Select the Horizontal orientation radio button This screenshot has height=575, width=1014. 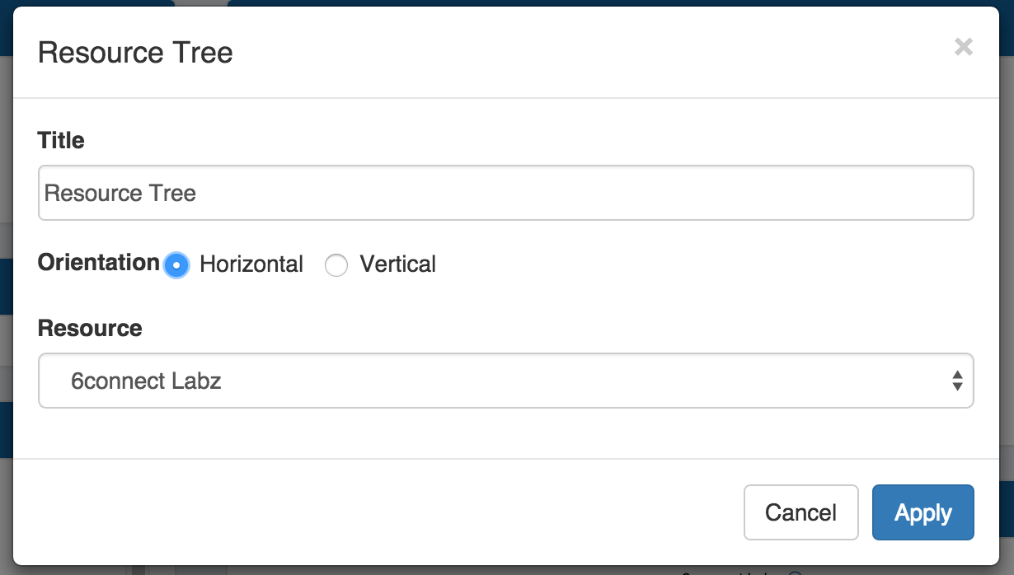[176, 265]
